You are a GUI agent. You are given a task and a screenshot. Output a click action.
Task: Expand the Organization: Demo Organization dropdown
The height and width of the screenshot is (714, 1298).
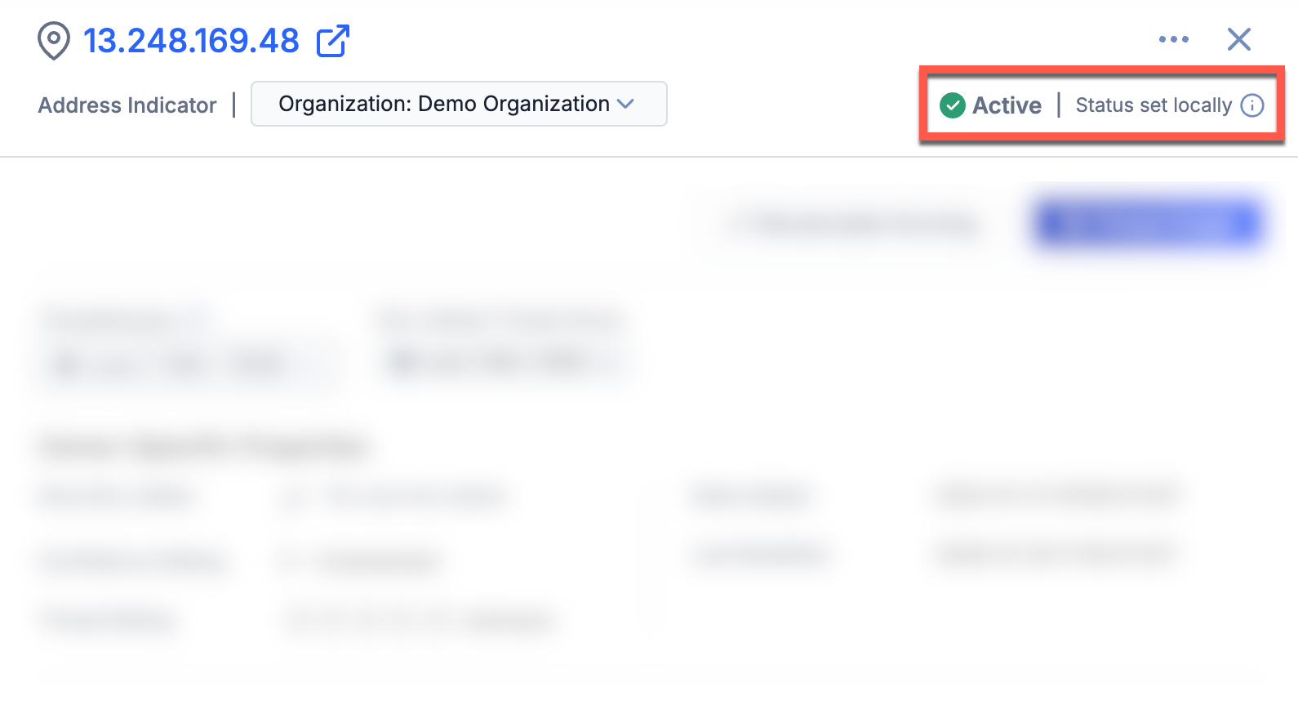point(458,104)
